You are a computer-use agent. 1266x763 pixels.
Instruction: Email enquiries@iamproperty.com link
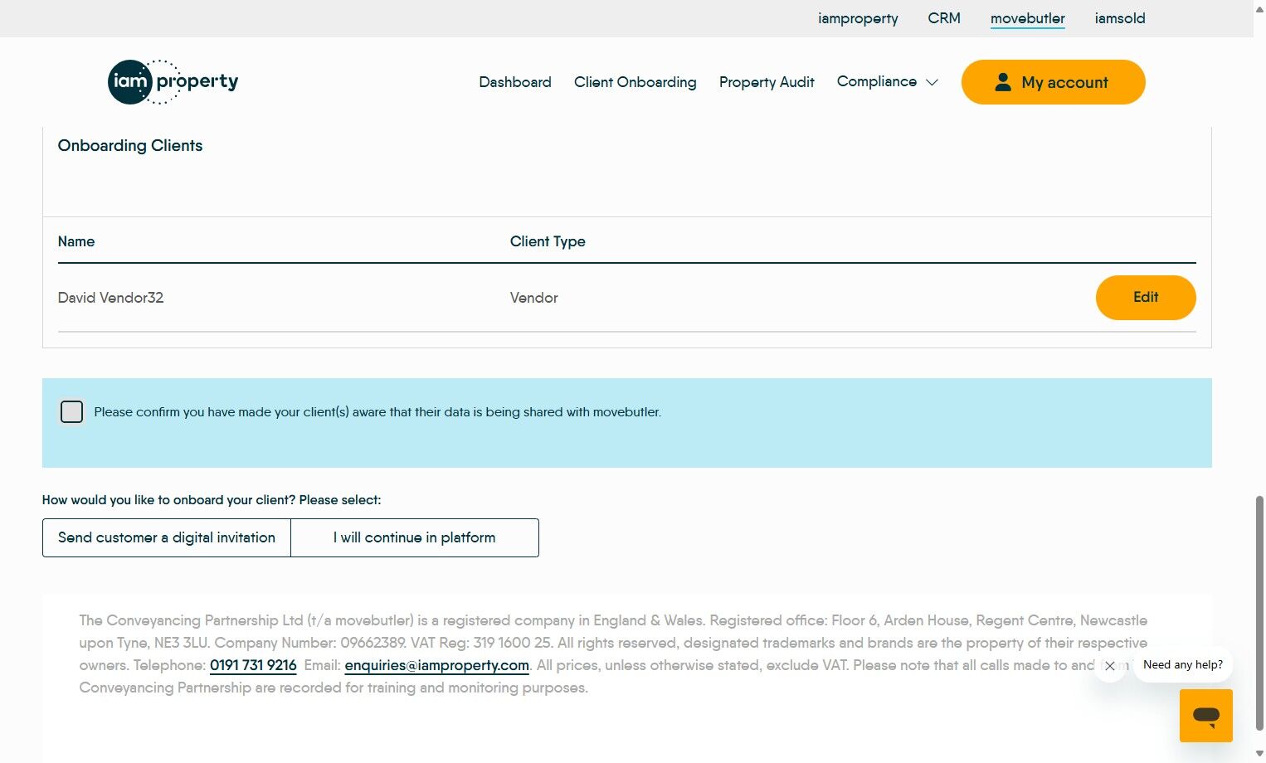click(x=436, y=665)
